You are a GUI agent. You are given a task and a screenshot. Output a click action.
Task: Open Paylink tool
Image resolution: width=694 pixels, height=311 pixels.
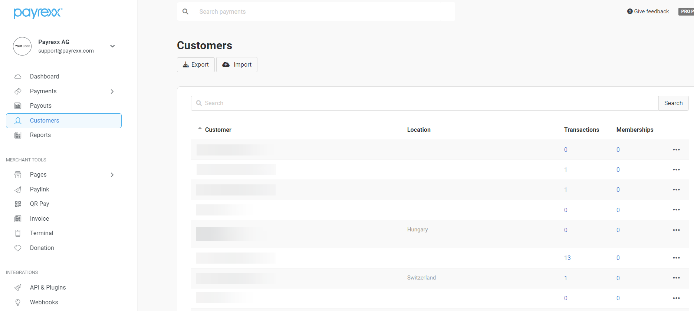click(40, 189)
